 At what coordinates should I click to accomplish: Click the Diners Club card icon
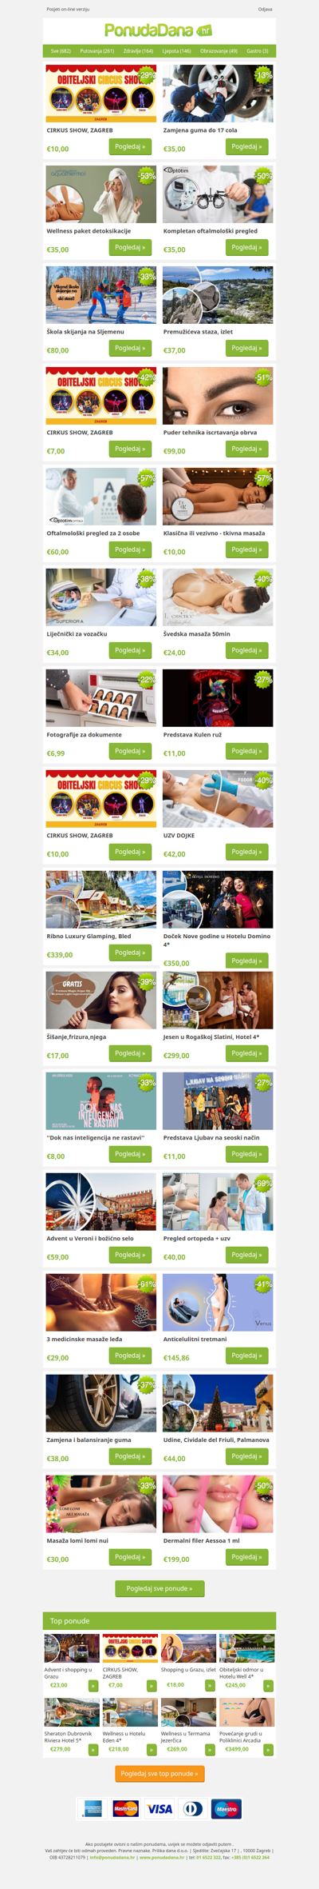pos(193,1808)
